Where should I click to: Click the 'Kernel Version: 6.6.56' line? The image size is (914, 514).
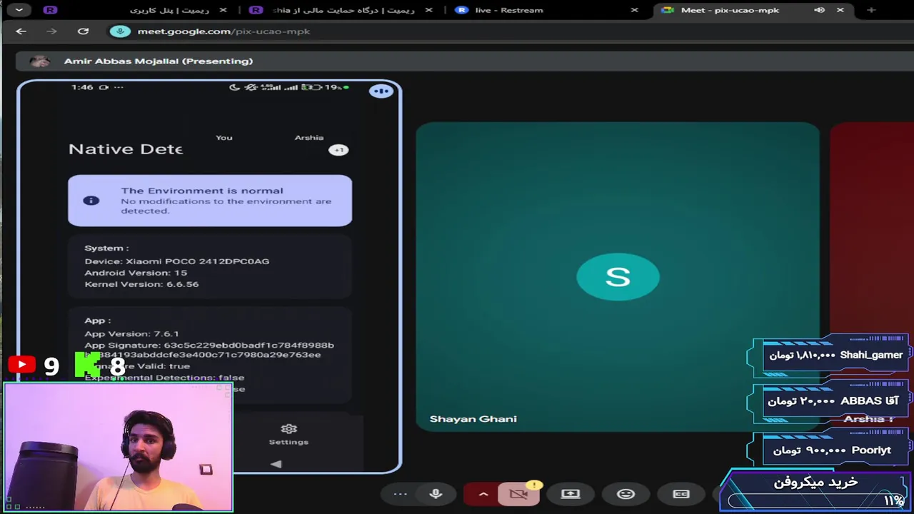[x=141, y=284]
